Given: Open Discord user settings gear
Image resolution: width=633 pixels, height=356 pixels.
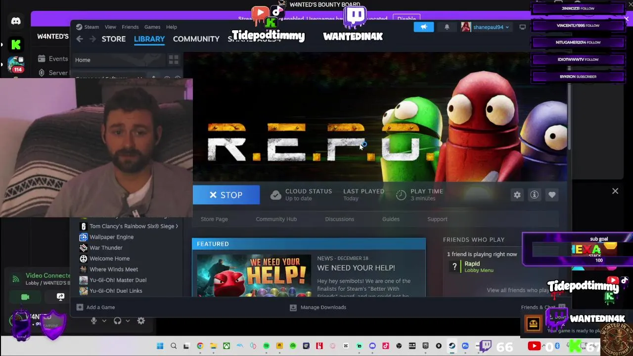Looking at the screenshot, I should point(141,321).
